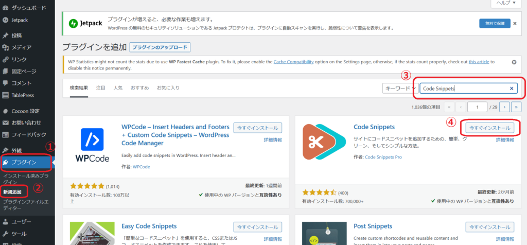
Task: Open the ヘルプ dropdown tab
Action: 505,3
